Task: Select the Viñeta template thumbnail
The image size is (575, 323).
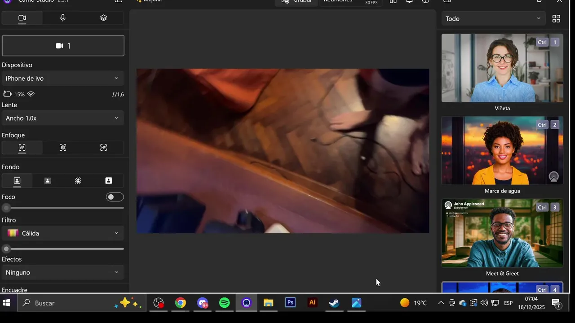Action: pos(502,68)
